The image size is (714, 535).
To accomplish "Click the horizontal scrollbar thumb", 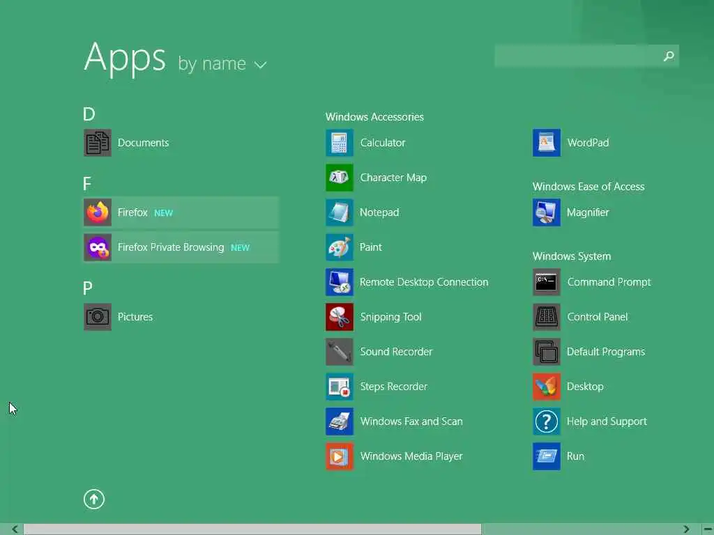I will click(252, 529).
